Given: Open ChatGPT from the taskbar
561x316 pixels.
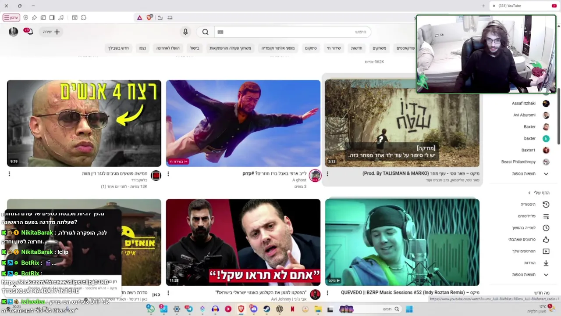Looking at the screenshot, I should 280,309.
